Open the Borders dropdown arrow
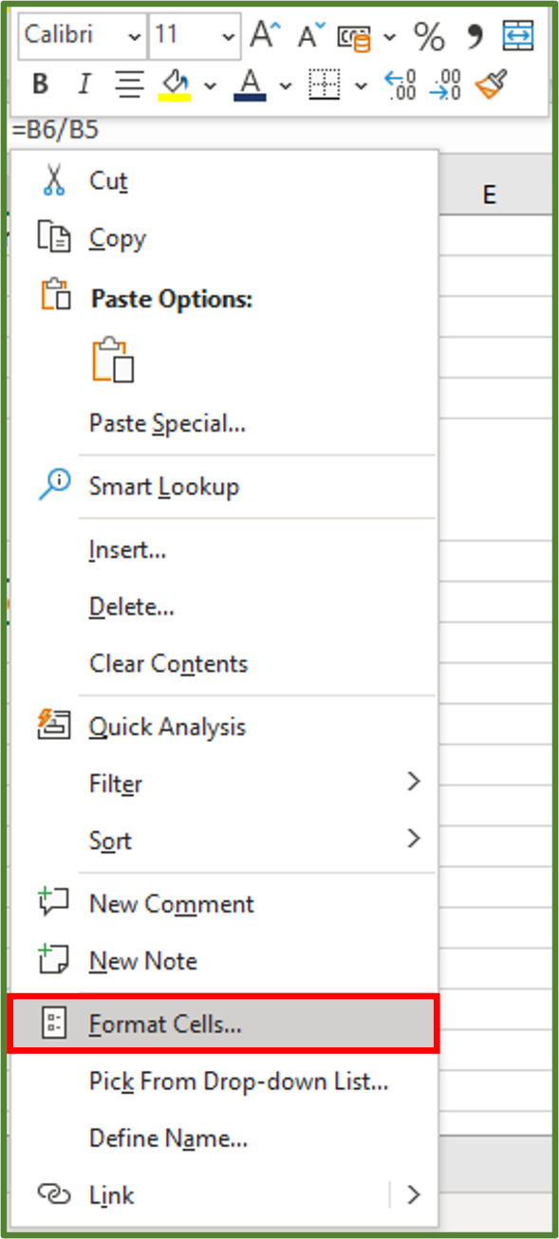 (x=361, y=85)
